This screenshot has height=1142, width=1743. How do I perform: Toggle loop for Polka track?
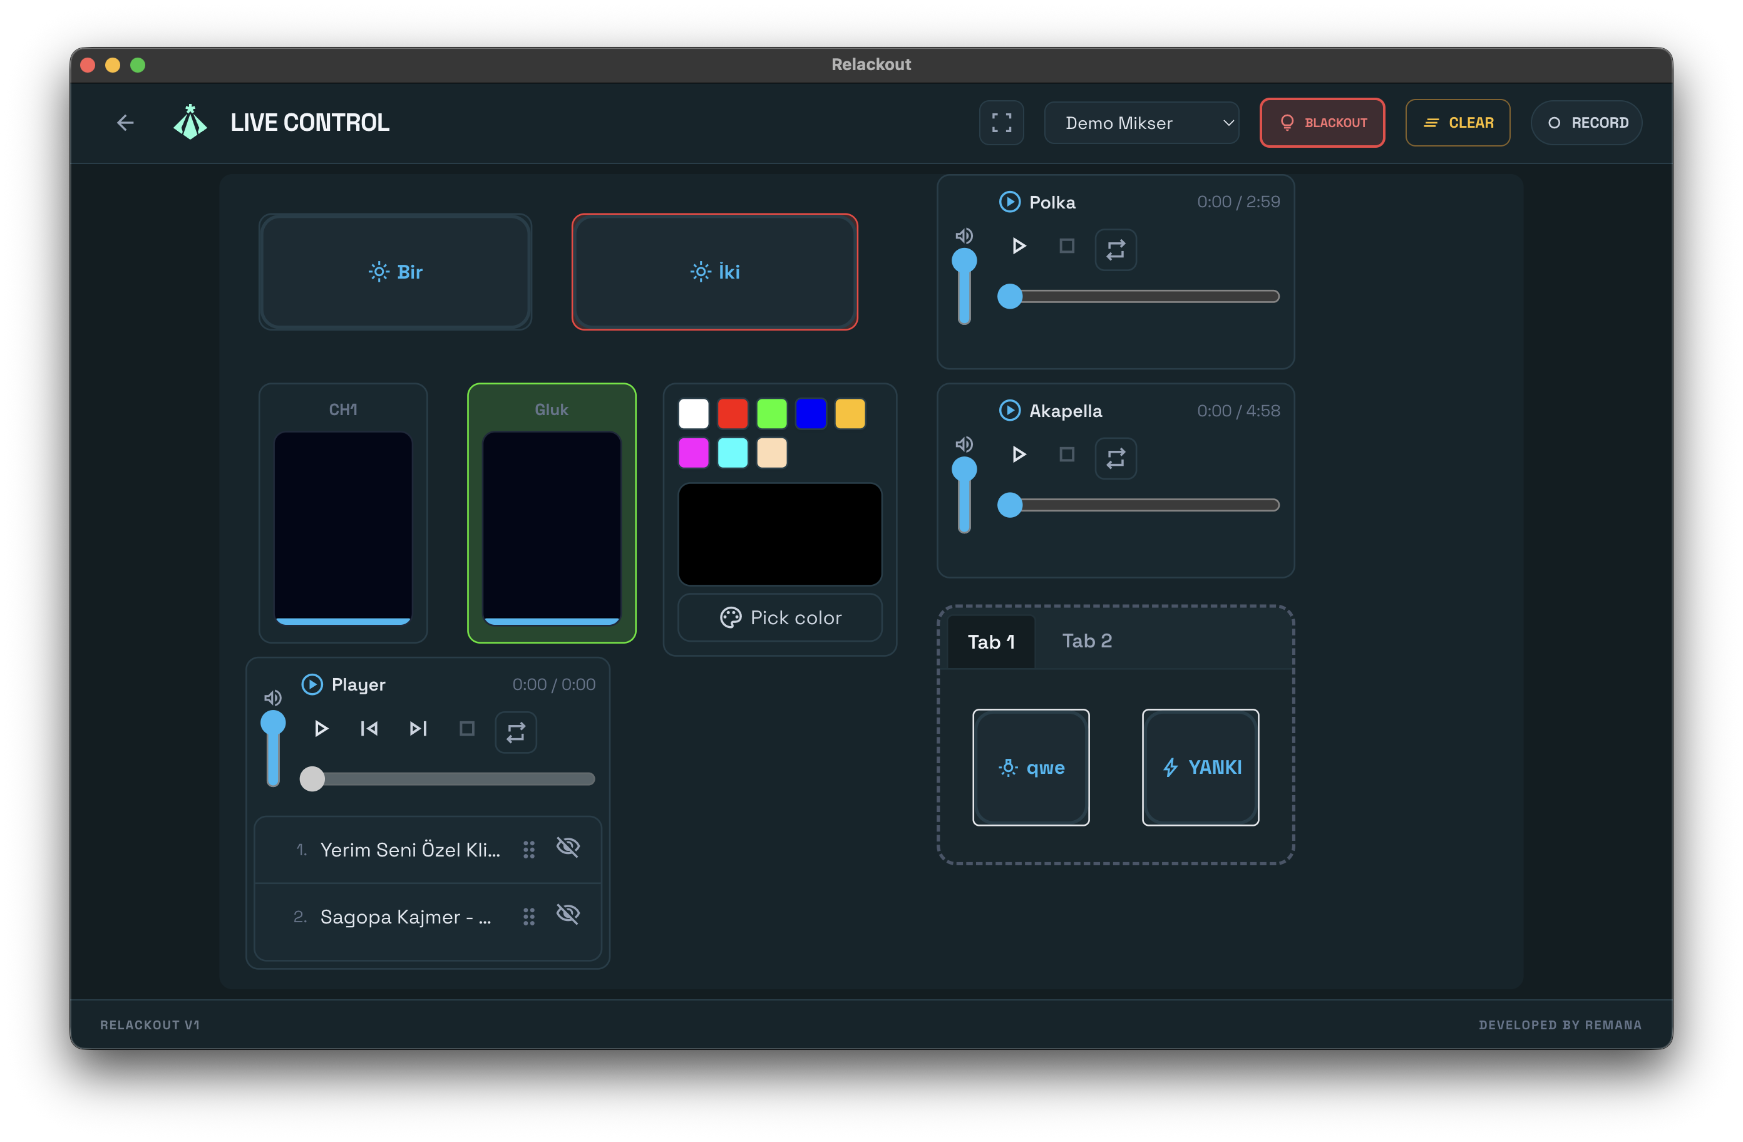click(1116, 250)
